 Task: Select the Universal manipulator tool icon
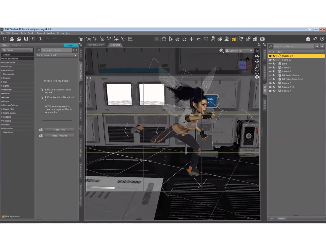[x=164, y=39]
